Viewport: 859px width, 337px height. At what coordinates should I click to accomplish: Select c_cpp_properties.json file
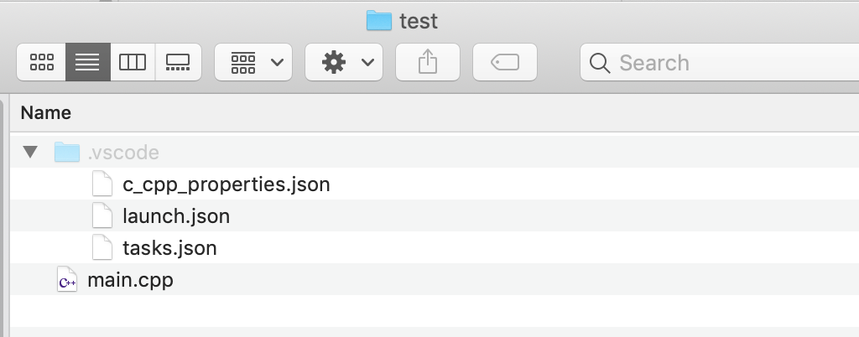[226, 184]
